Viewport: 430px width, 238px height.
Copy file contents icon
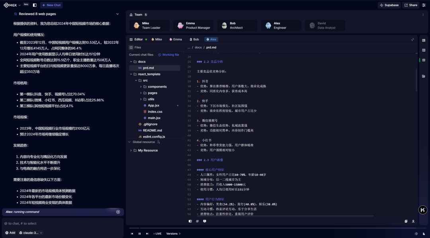coord(406,221)
